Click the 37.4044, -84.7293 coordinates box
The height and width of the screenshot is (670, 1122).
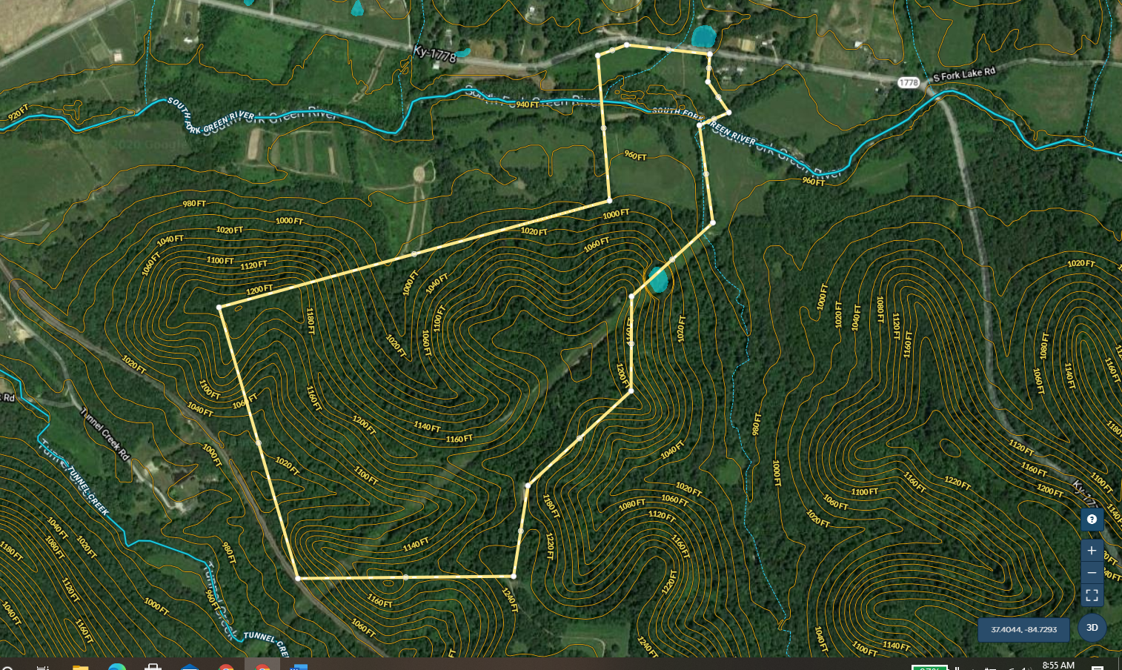(1023, 629)
